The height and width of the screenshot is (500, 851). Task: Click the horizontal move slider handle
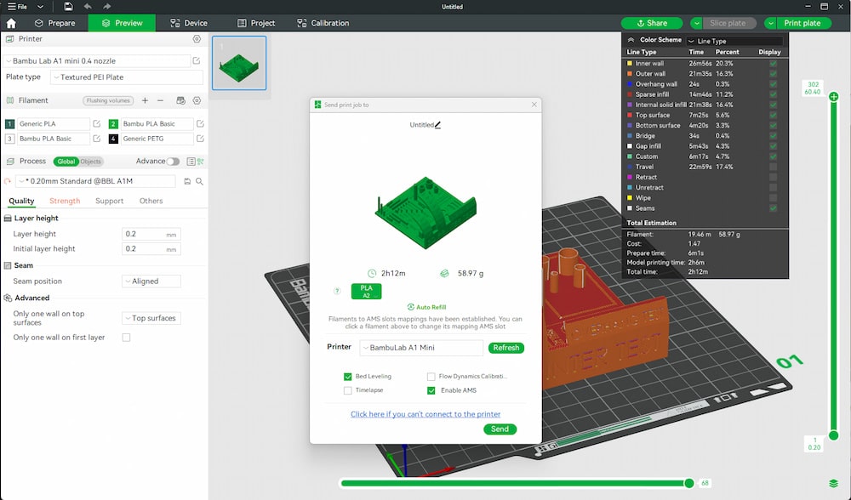tap(689, 483)
